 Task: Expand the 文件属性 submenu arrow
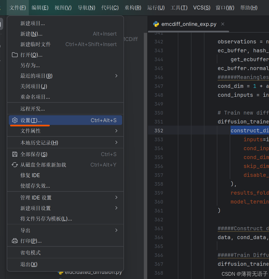pyautogui.click(x=116, y=131)
